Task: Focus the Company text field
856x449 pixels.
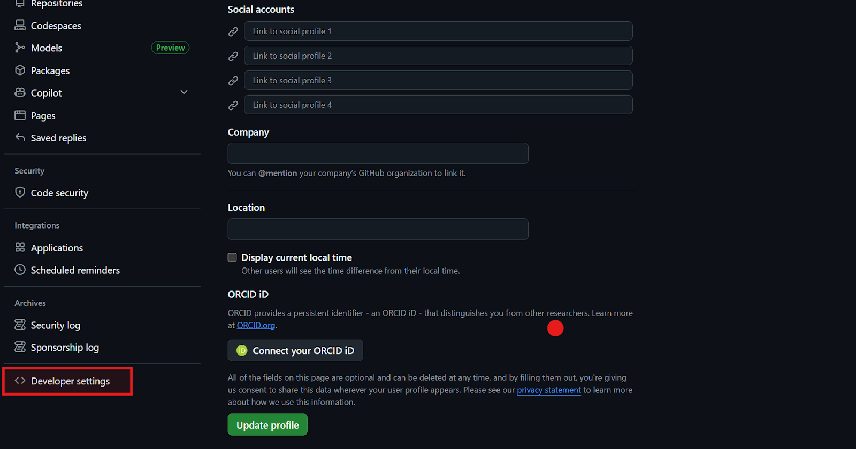Action: click(x=378, y=153)
